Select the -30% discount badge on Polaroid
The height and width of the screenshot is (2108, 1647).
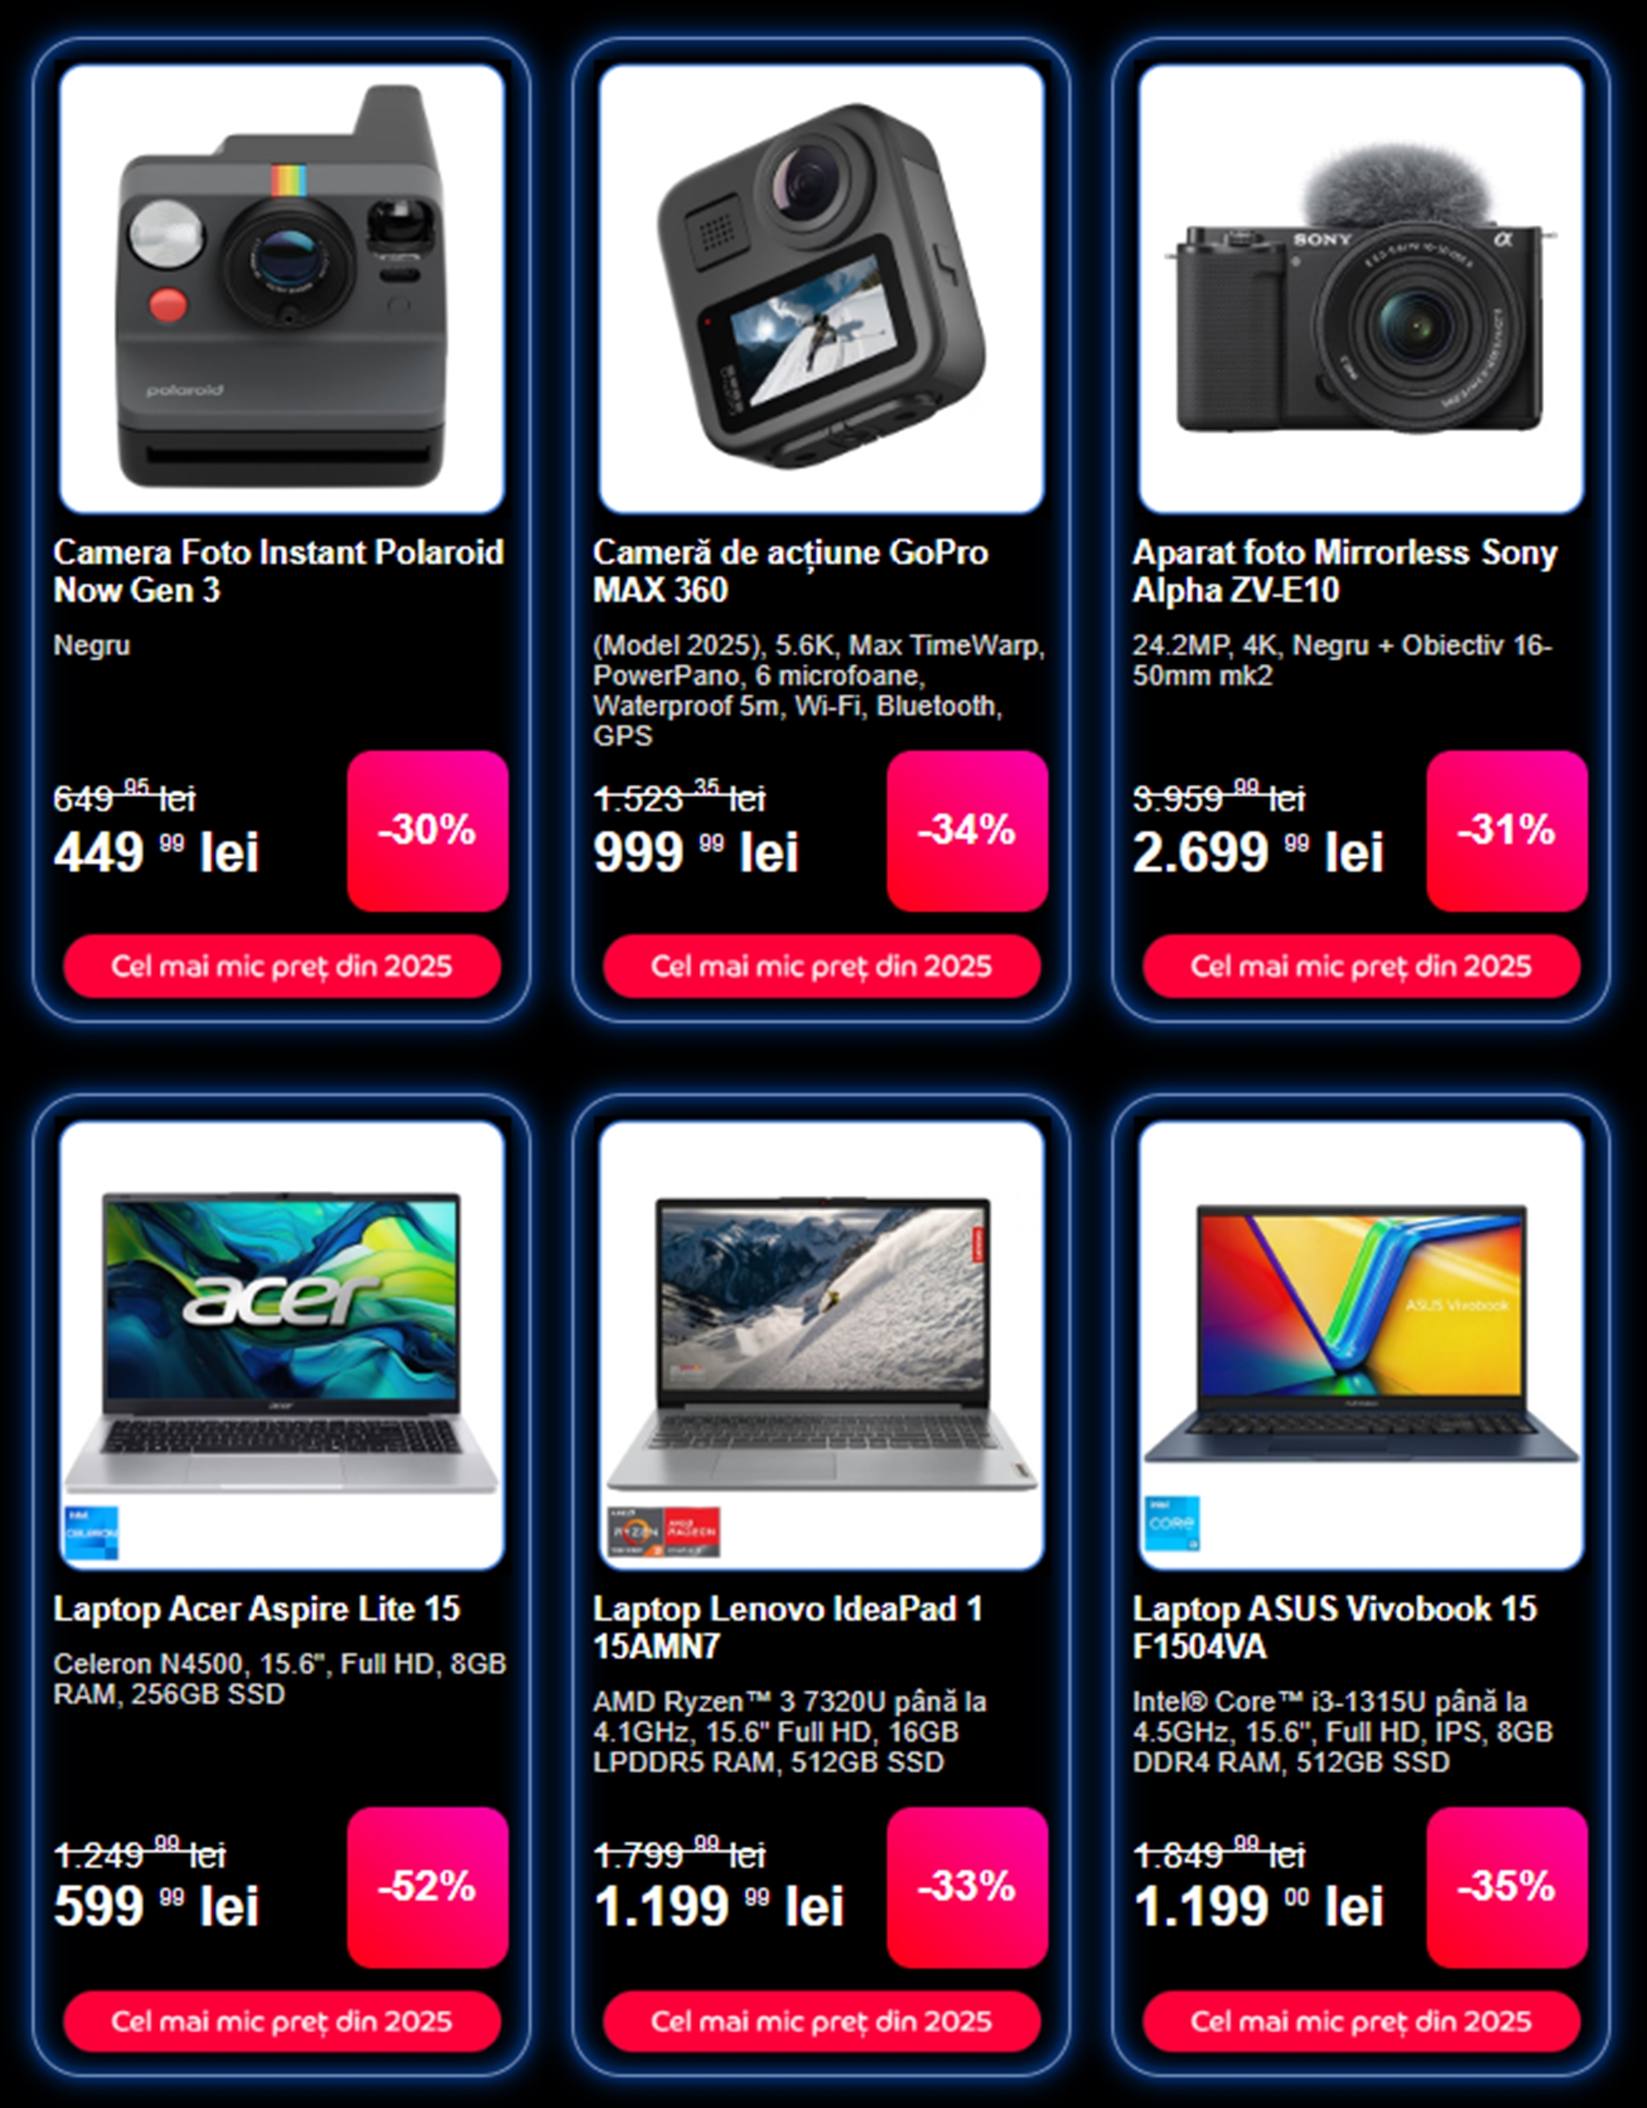[428, 831]
